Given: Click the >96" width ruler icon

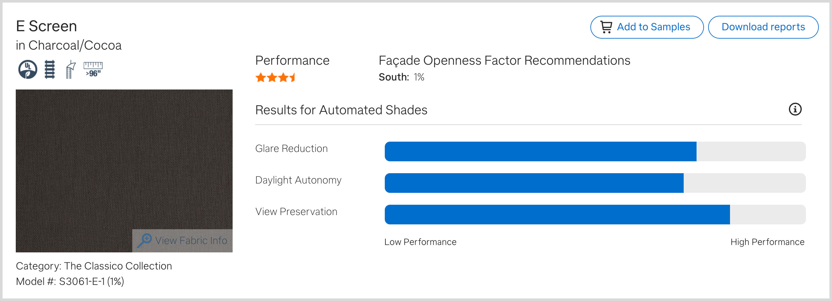Looking at the screenshot, I should pos(93,69).
